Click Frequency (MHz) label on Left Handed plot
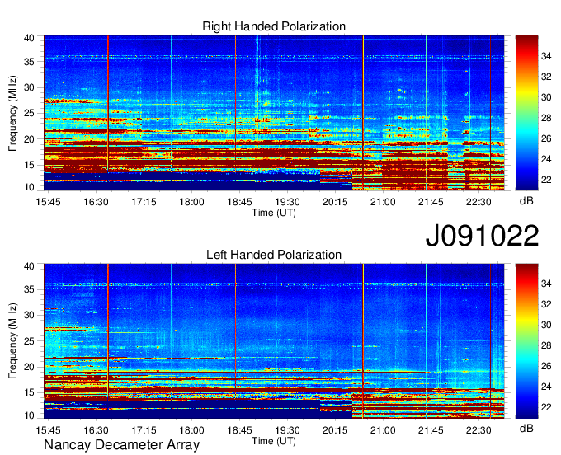 tap(12, 341)
